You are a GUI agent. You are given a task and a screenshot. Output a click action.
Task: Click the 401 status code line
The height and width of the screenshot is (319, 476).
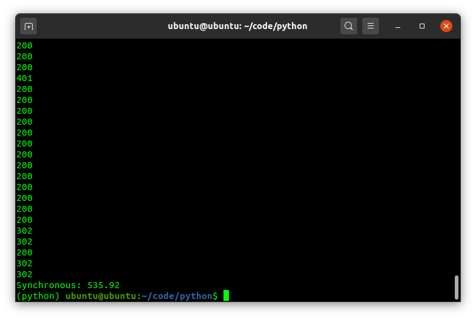(24, 78)
